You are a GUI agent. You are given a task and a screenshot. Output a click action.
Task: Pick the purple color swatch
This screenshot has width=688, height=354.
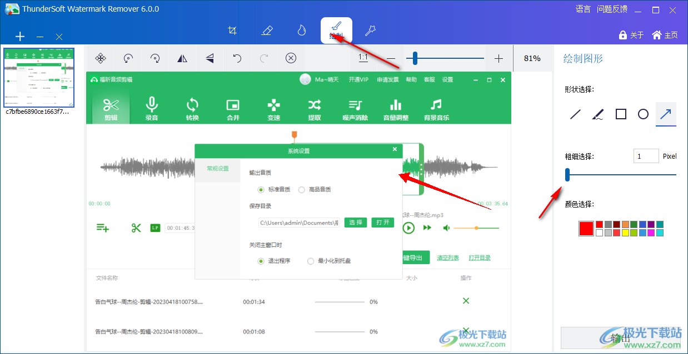651,224
